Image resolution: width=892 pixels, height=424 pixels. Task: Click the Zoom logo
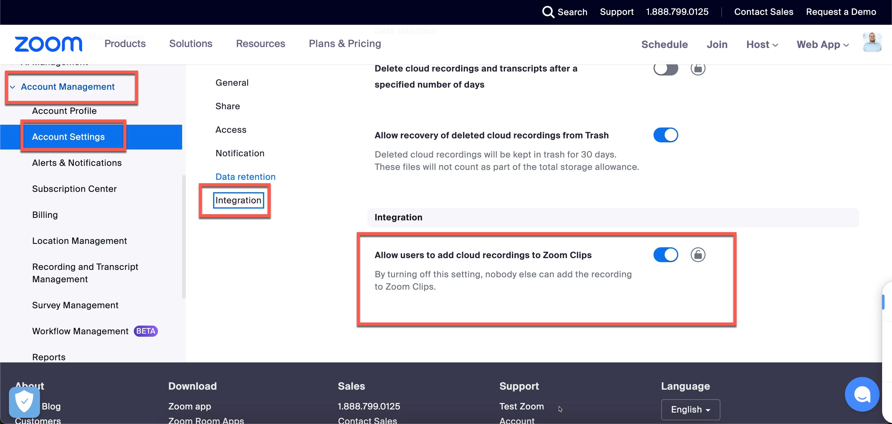[48, 44]
